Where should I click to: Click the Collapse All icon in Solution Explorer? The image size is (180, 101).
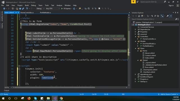tap(155, 16)
